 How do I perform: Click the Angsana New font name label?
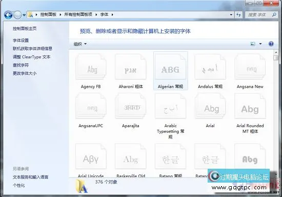pos(250,87)
